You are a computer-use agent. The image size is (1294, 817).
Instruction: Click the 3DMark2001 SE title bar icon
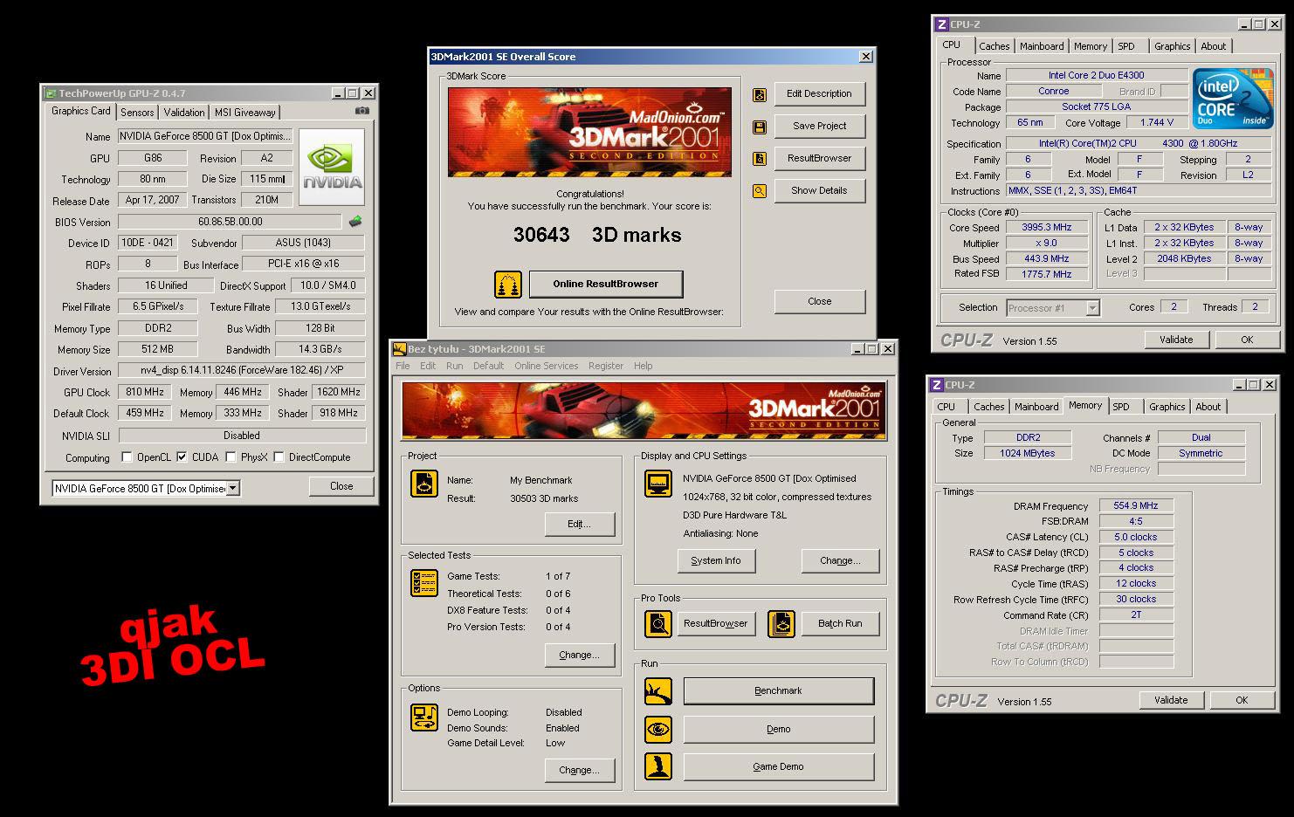(400, 349)
